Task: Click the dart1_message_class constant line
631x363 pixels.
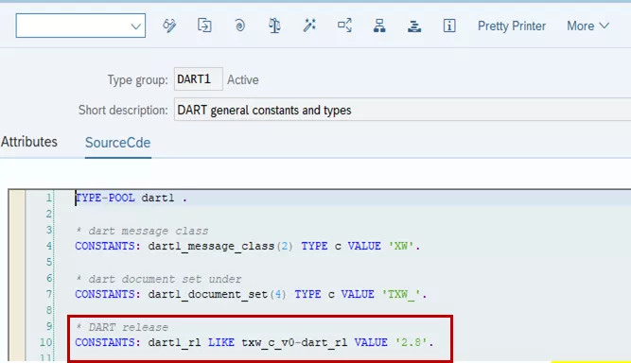Action: coord(248,246)
